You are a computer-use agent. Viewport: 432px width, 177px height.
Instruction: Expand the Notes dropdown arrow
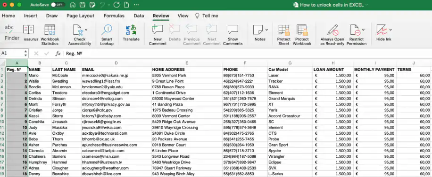266,30
